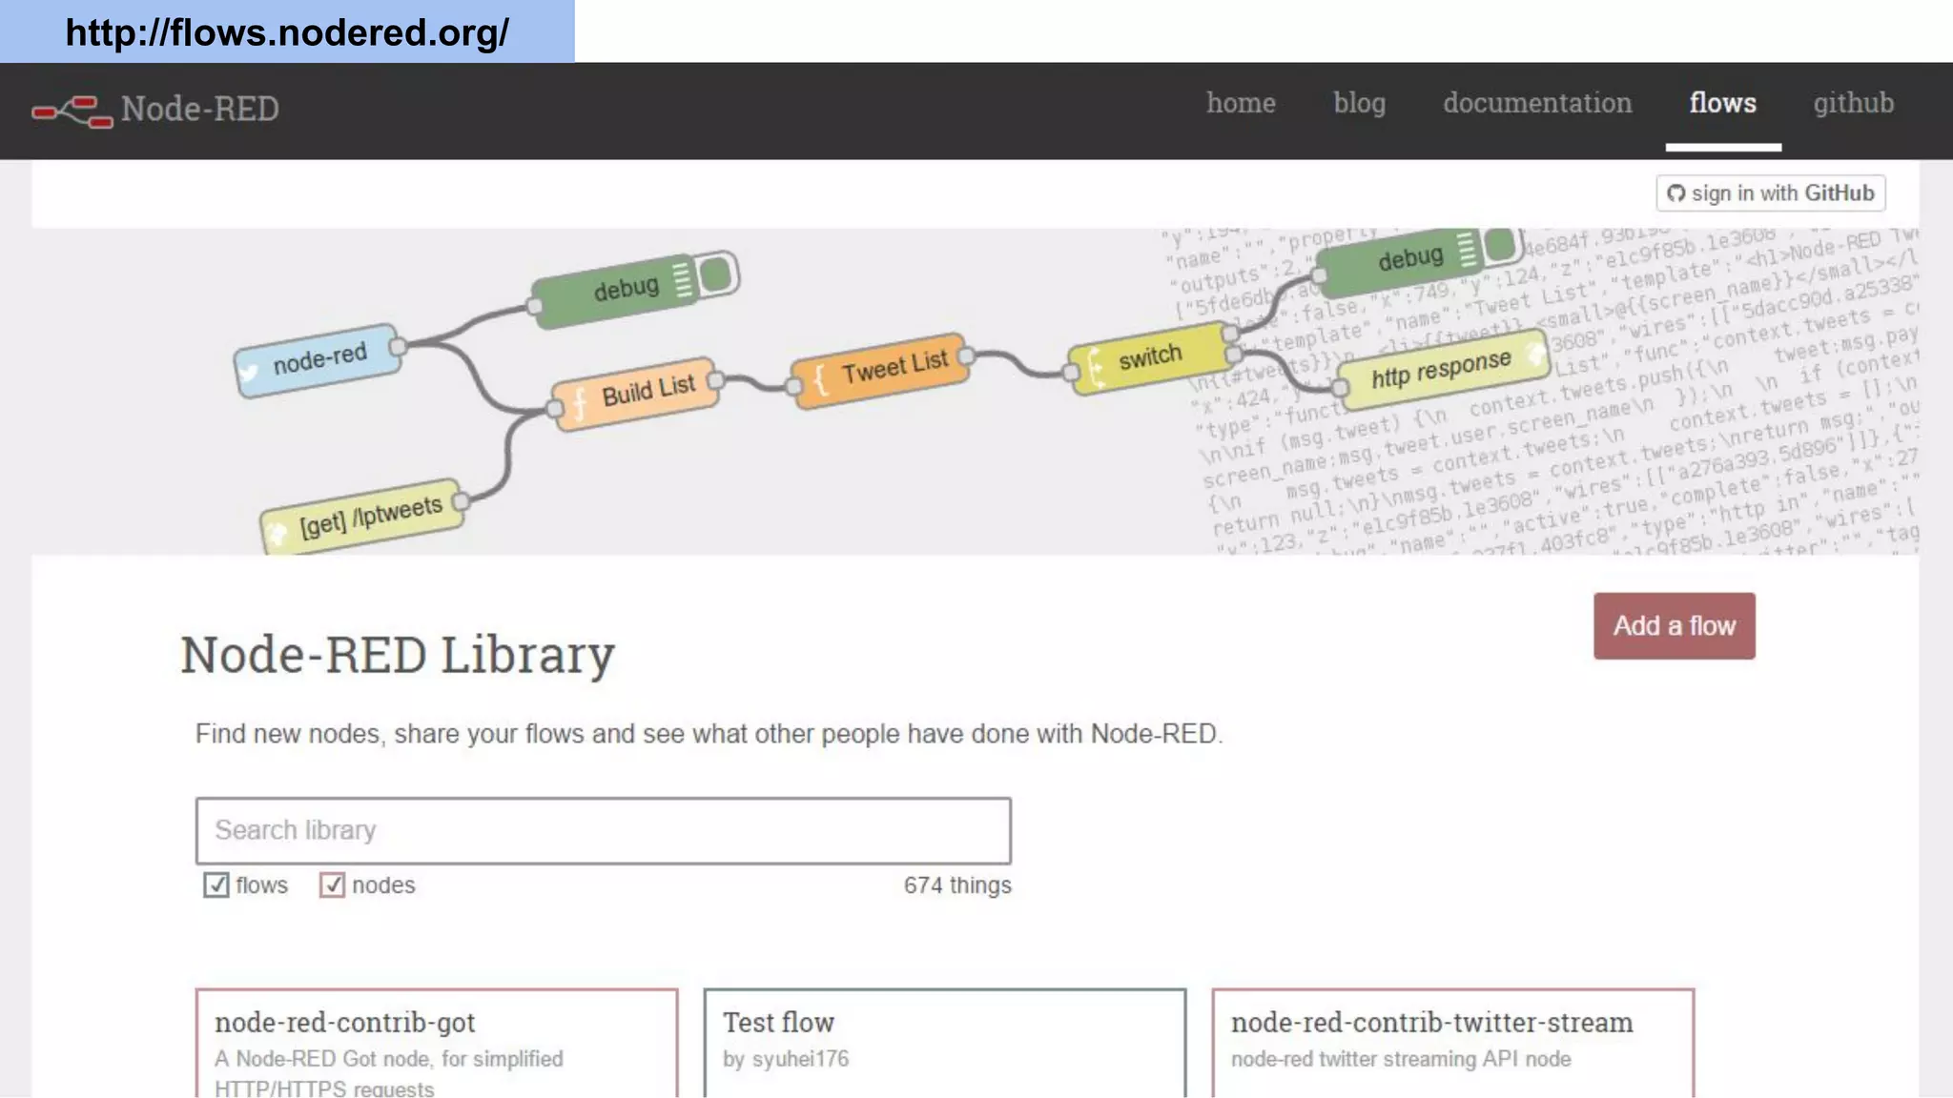
Task: Click the Node-RED Library heading
Action: [x=398, y=655]
